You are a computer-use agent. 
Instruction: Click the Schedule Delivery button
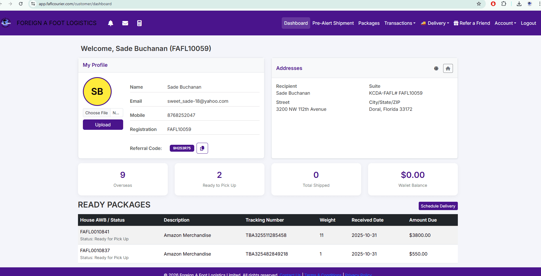pos(438,206)
